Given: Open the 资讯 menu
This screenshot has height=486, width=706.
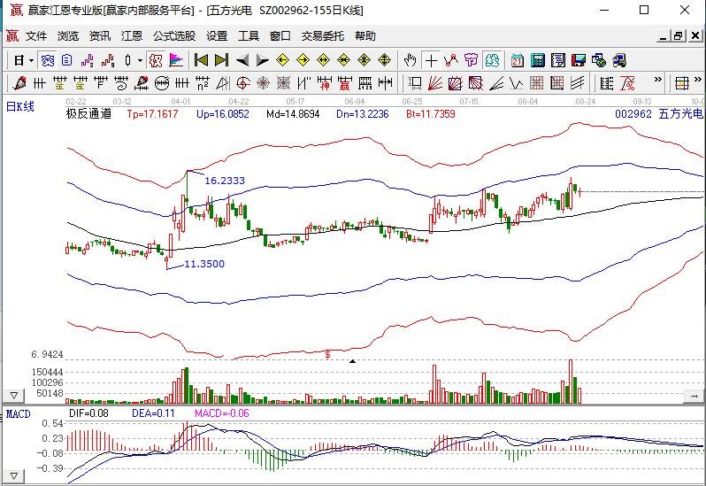Looking at the screenshot, I should 99,36.
